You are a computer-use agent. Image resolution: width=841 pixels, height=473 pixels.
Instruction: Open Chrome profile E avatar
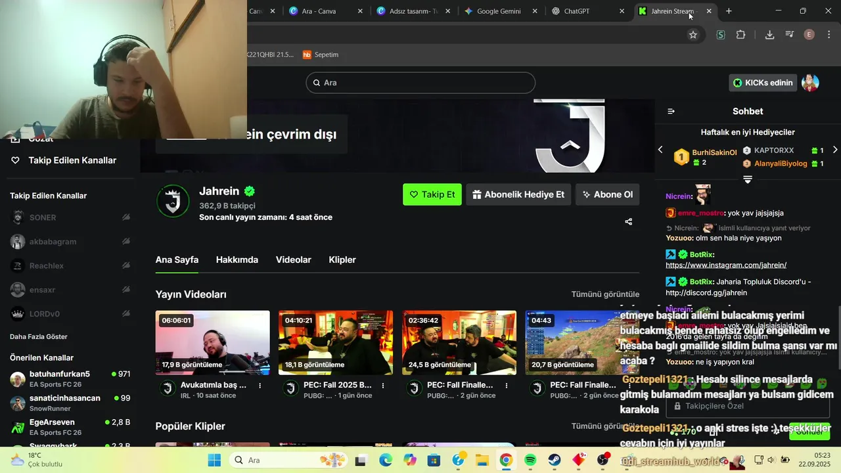click(809, 35)
